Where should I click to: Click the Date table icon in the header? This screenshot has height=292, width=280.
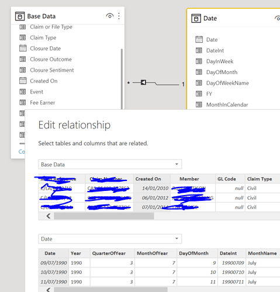(x=196, y=18)
